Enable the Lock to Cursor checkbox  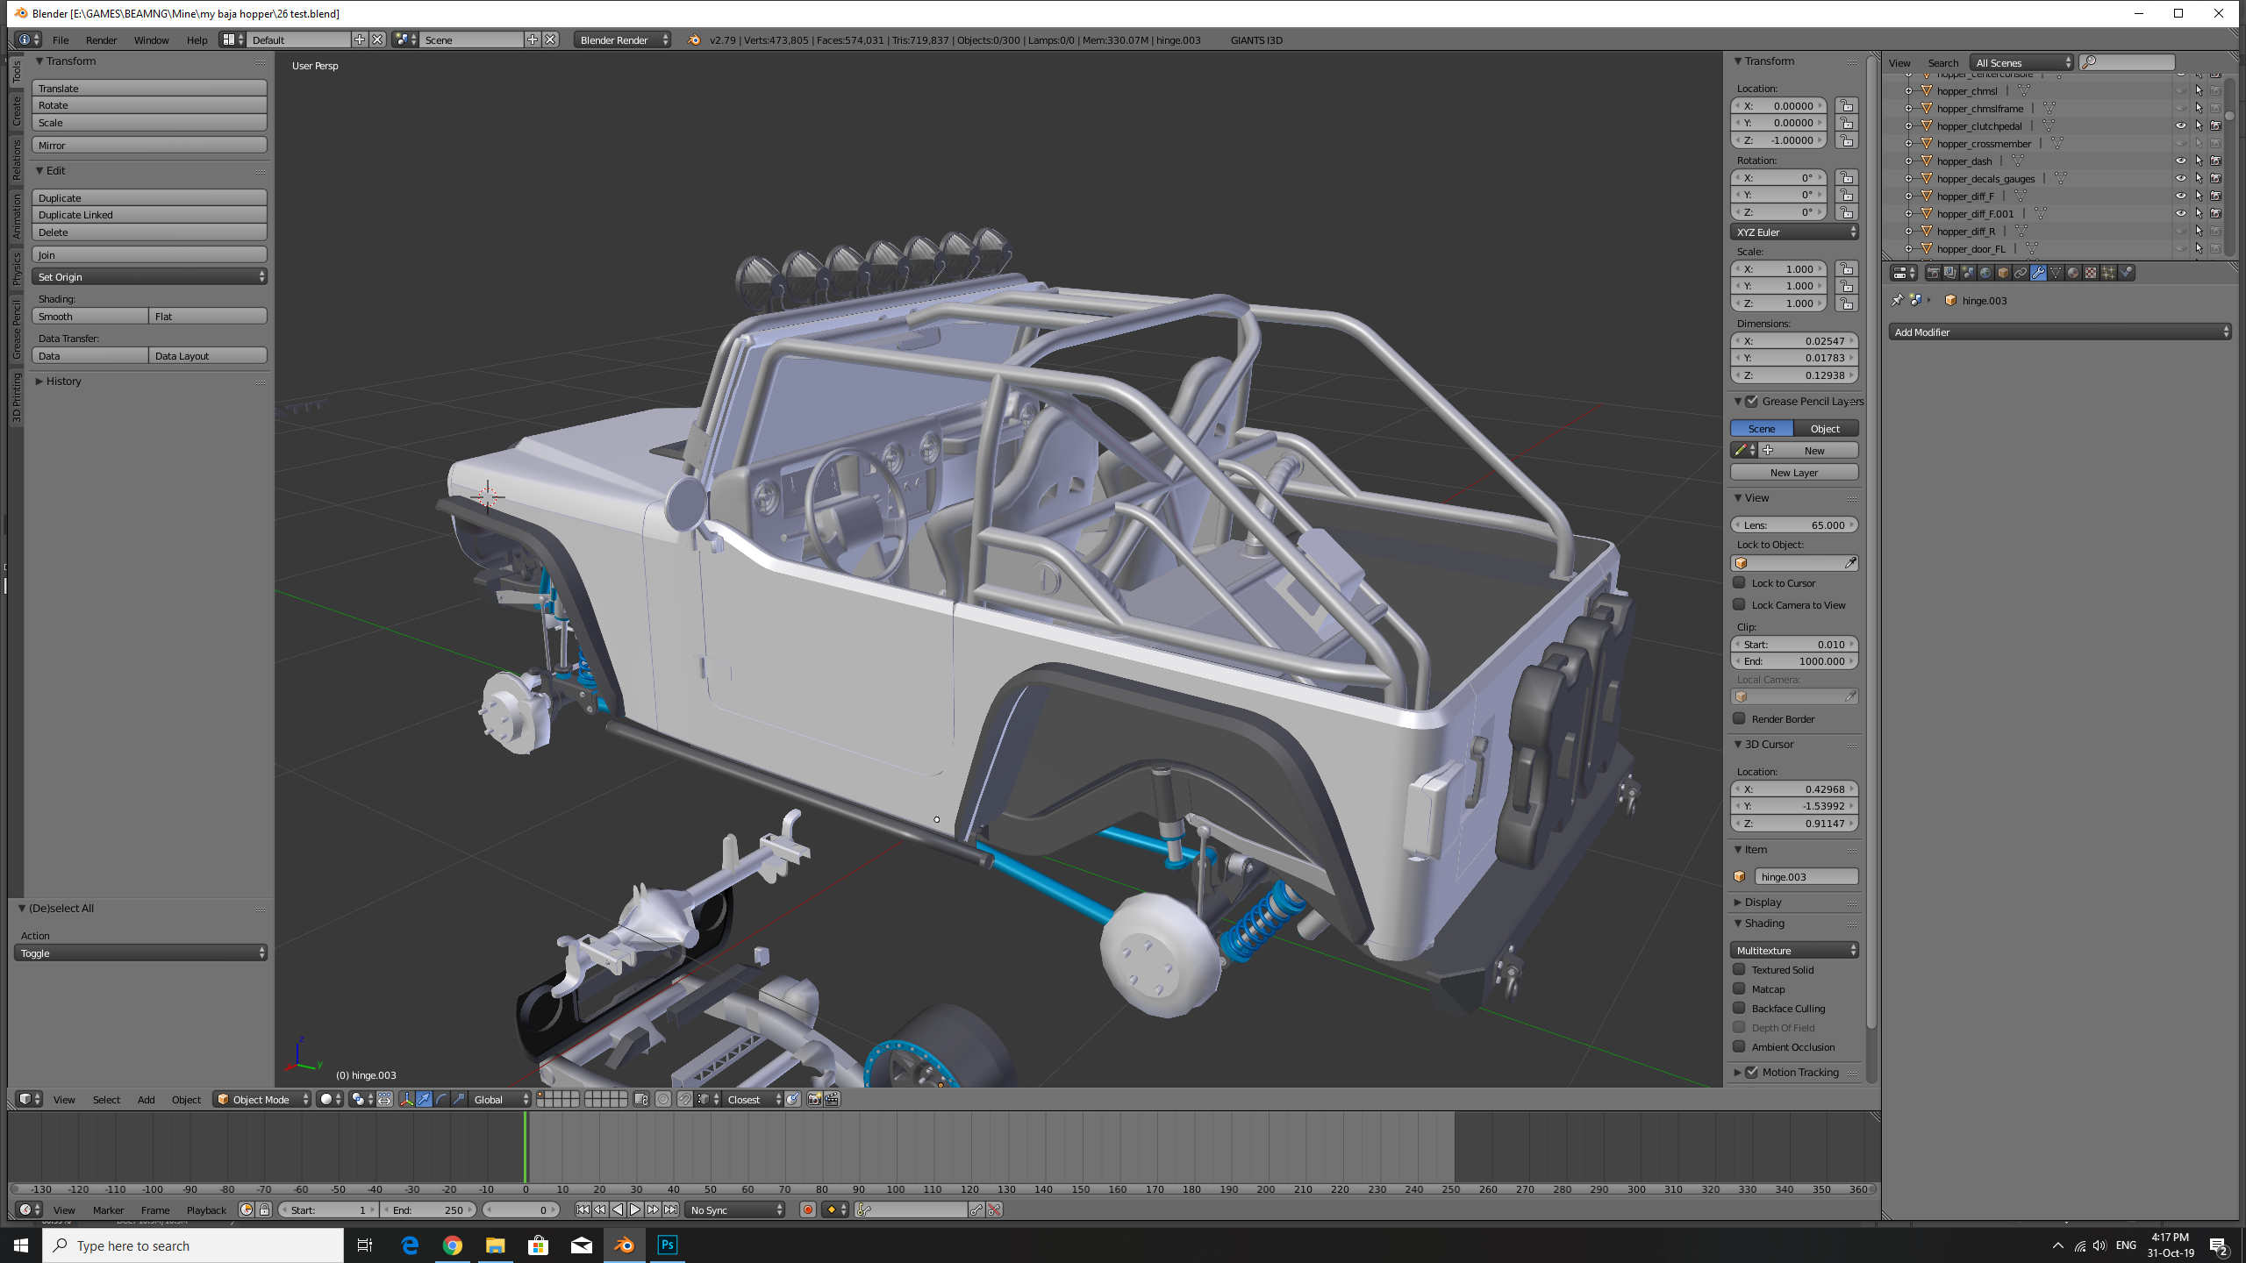1739,583
